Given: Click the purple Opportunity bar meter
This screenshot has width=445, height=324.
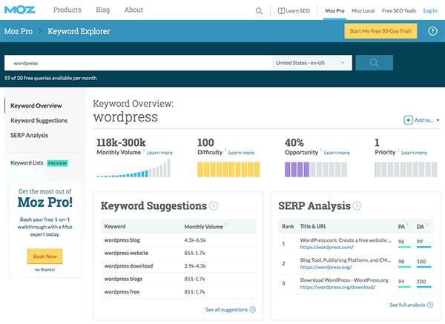Looking at the screenshot, I should coord(316,169).
